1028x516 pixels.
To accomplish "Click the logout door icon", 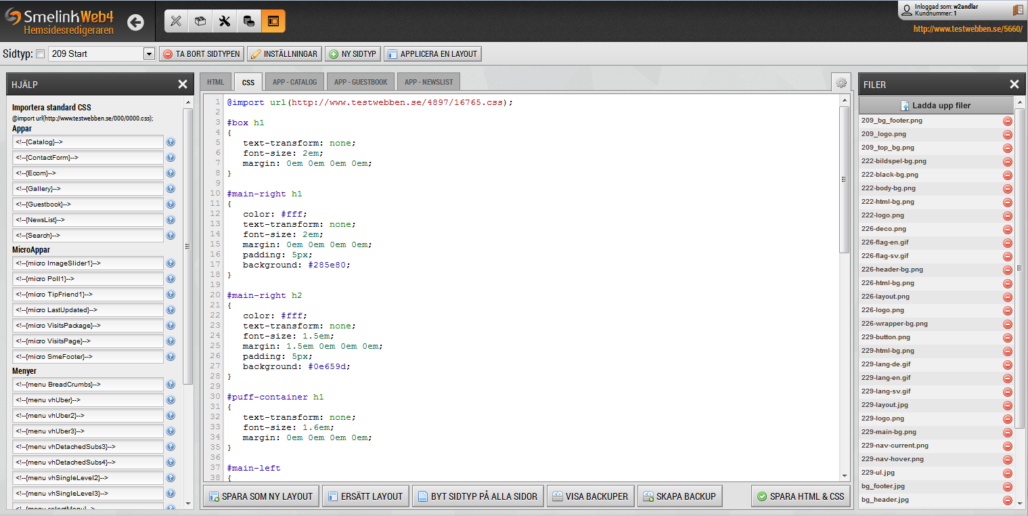I will 1018,10.
